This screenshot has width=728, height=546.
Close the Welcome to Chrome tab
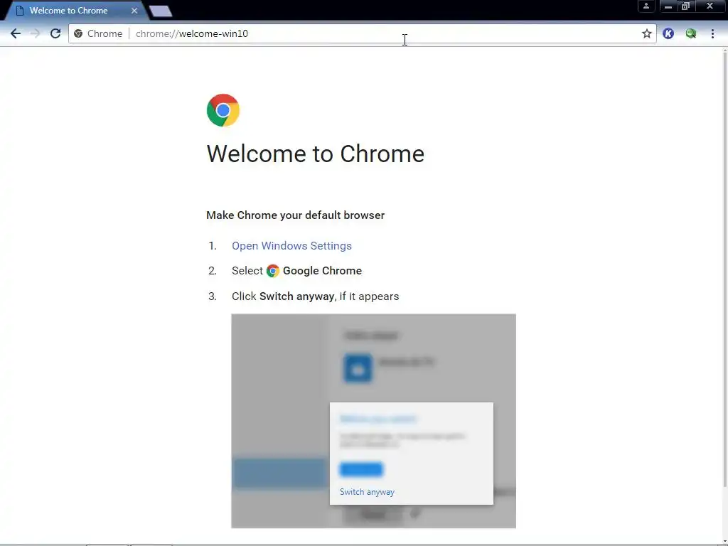point(134,10)
